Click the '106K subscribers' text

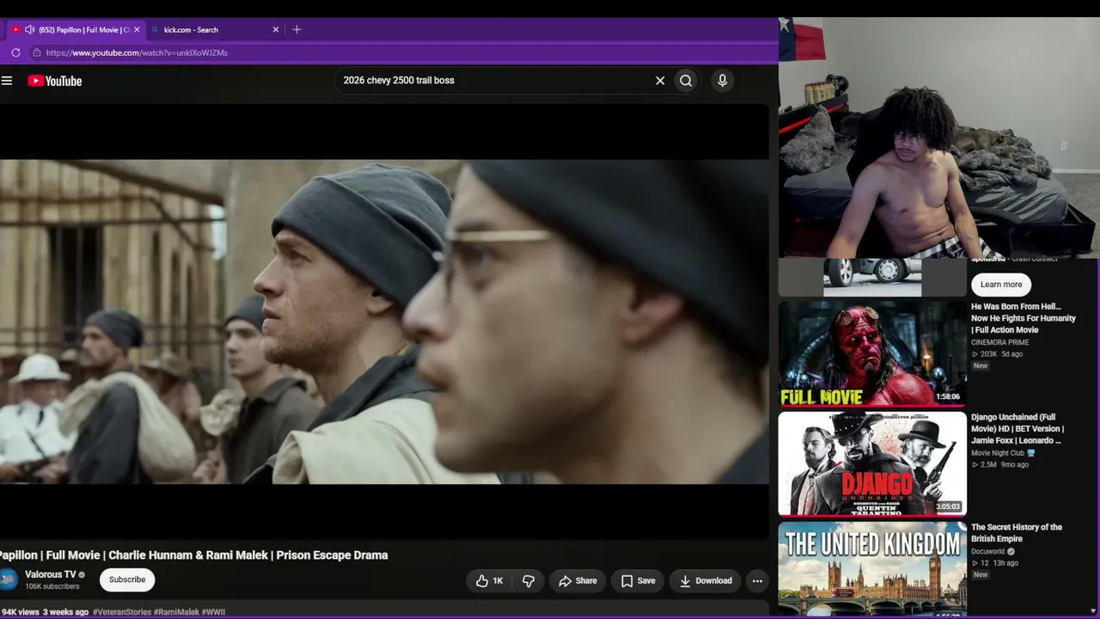point(52,586)
